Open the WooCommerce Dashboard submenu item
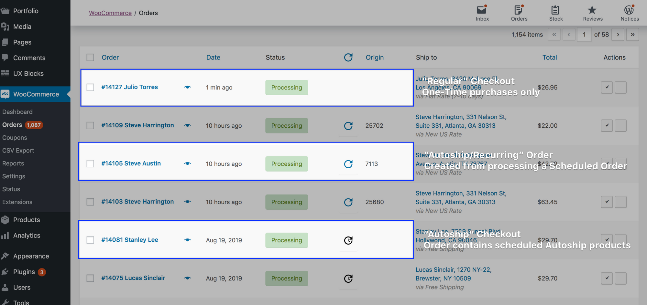647x305 pixels. (17, 112)
